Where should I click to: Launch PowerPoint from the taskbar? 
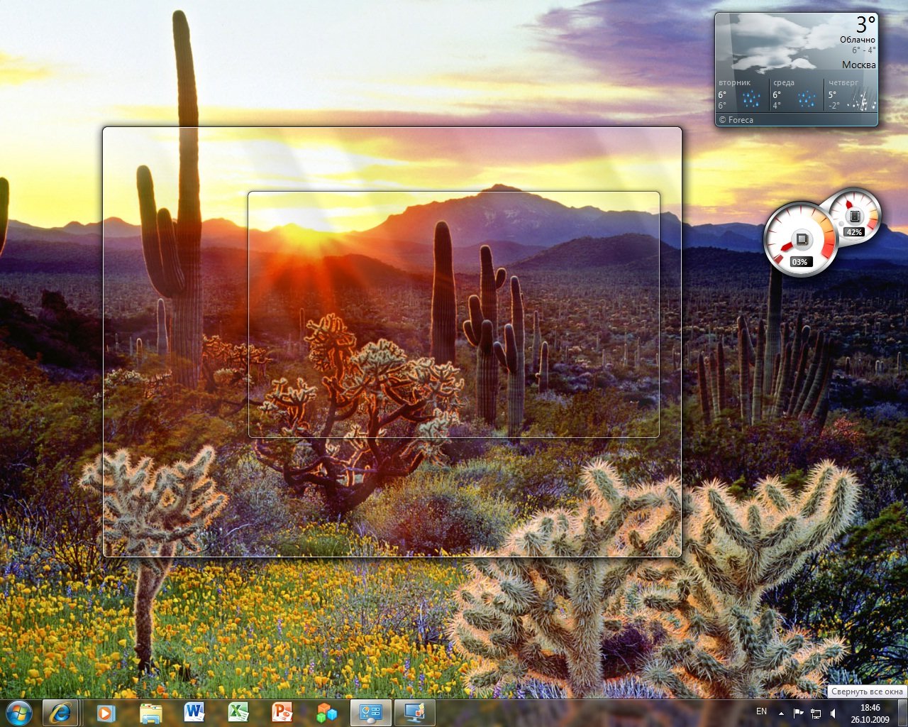click(282, 712)
